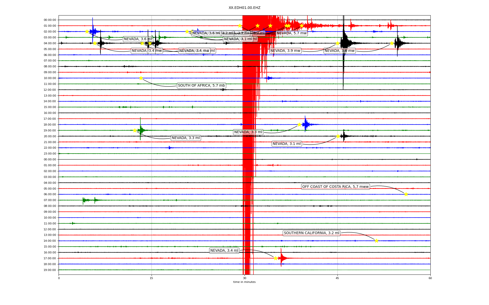Click the NEVADA, 3.1 ml label near 21:00:00
The image size is (489, 305).
[287, 144]
